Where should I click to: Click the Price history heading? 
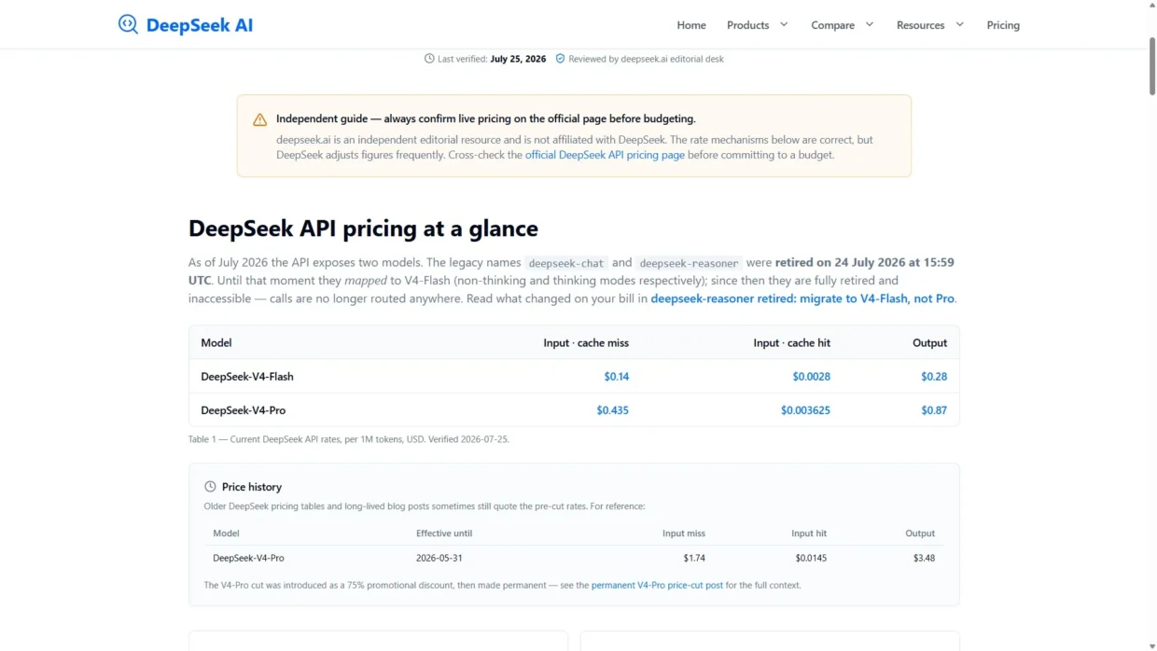tap(252, 487)
